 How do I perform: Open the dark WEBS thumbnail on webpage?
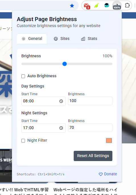[x=6, y=165]
